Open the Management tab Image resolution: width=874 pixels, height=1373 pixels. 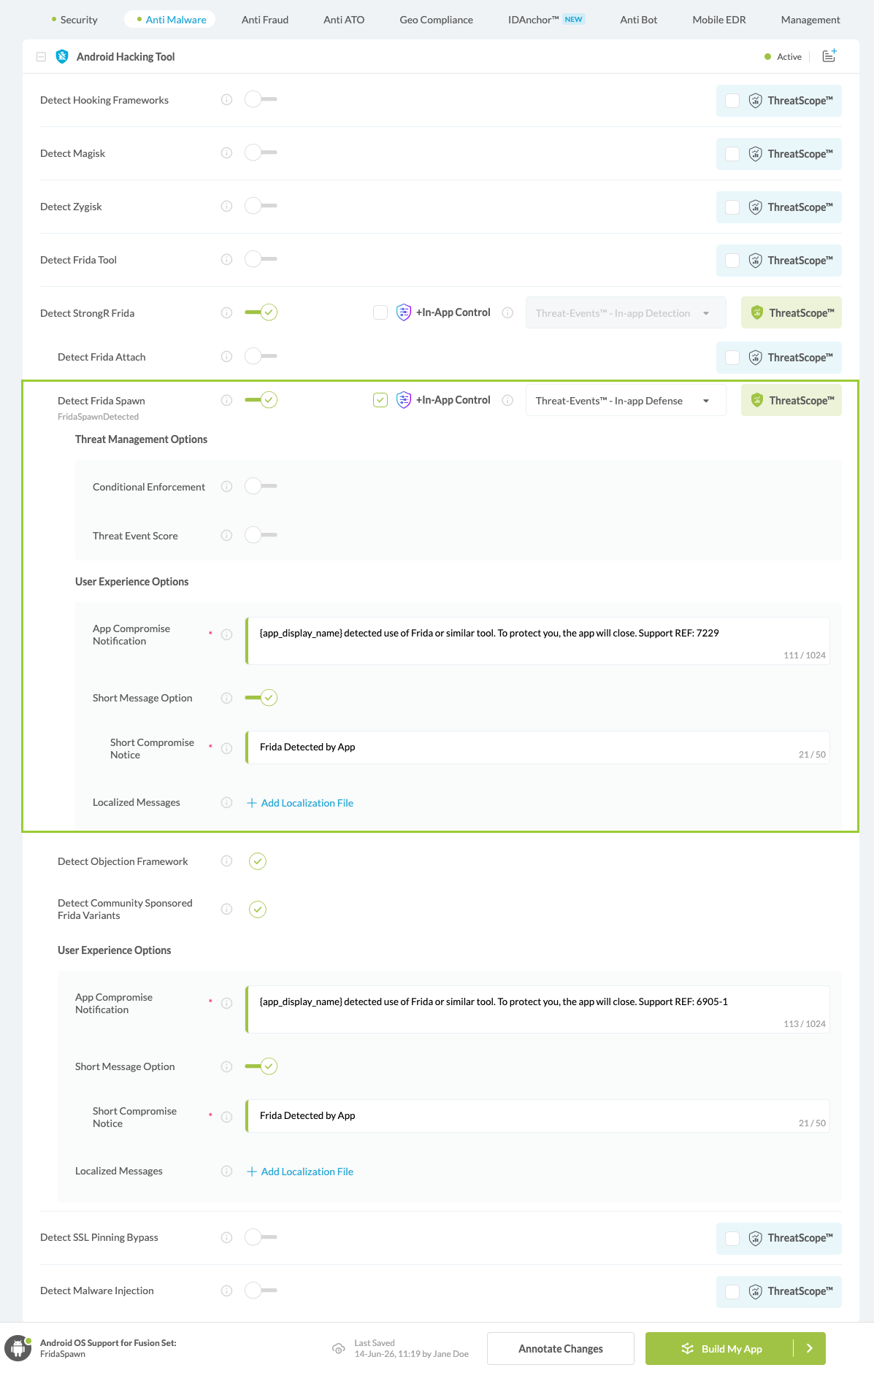click(x=810, y=20)
